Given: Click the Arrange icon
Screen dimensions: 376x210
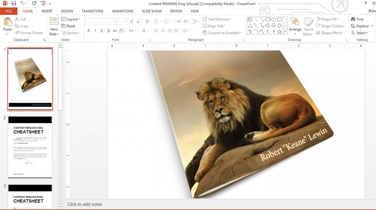Looking at the screenshot, I should [x=295, y=21].
